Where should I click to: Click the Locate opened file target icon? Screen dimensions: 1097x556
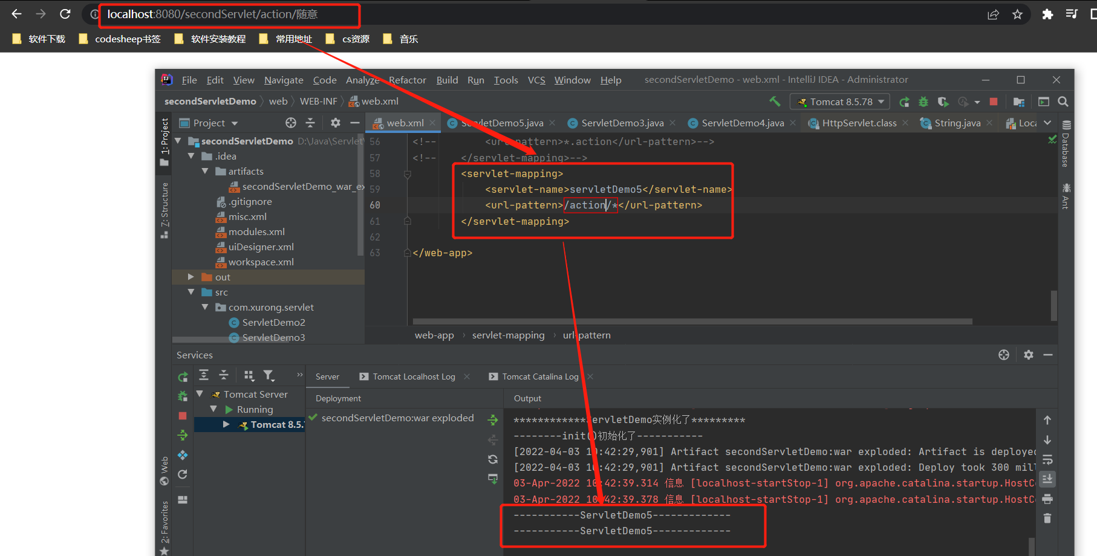tap(291, 123)
